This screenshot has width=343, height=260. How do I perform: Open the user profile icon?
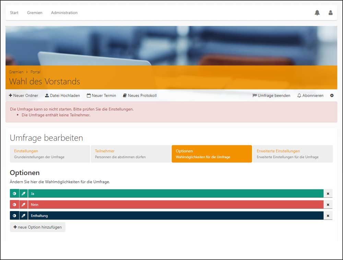[x=331, y=13]
